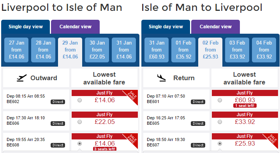Image resolution: width=280 pixels, height=153 pixels.
Task: Click the Direct badge for flight BE601
Action: 198,102
